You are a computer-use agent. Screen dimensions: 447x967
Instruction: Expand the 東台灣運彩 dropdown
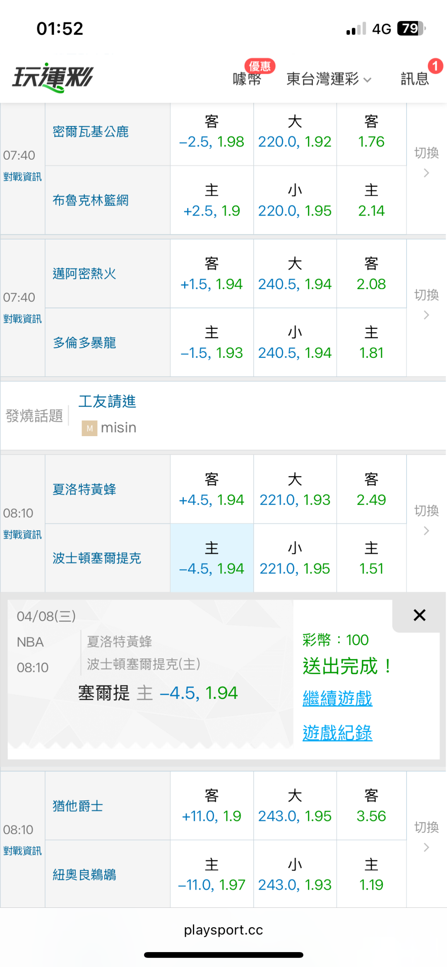329,79
